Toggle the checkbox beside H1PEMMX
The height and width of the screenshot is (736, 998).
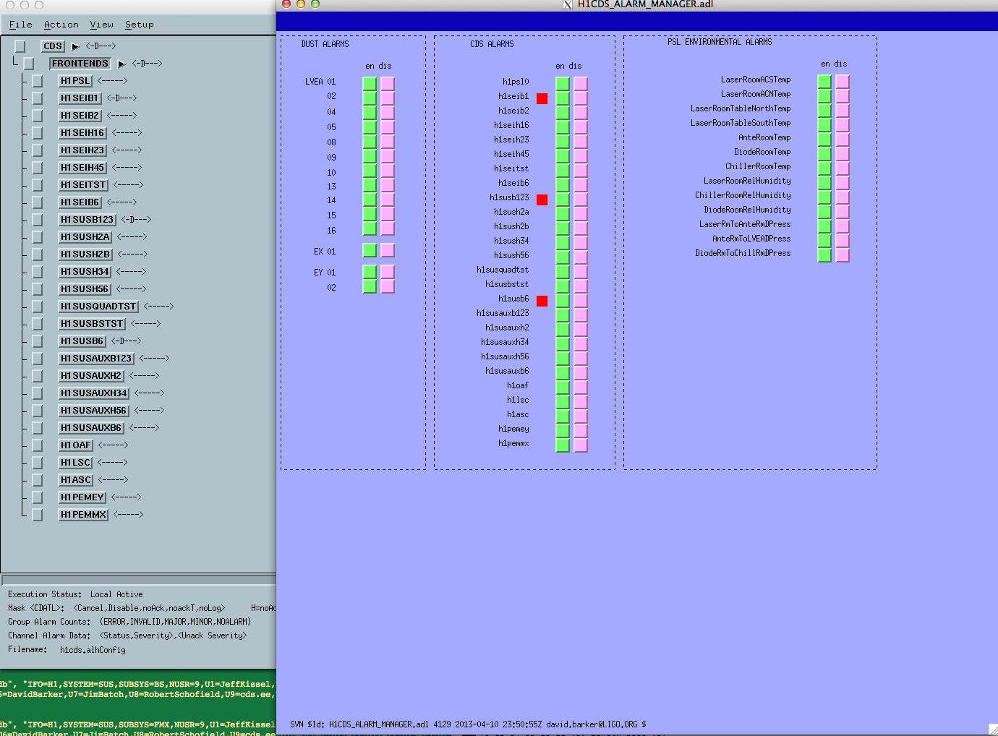pyautogui.click(x=38, y=515)
